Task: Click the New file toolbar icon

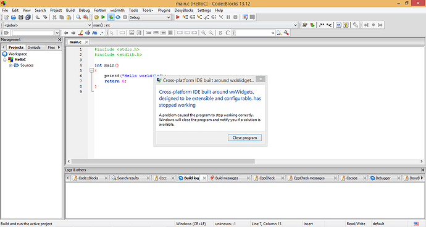Action: tap(7, 17)
